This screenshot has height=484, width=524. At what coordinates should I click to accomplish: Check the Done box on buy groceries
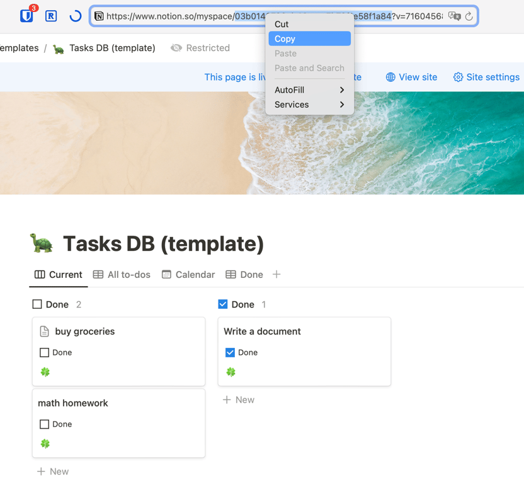(x=45, y=352)
